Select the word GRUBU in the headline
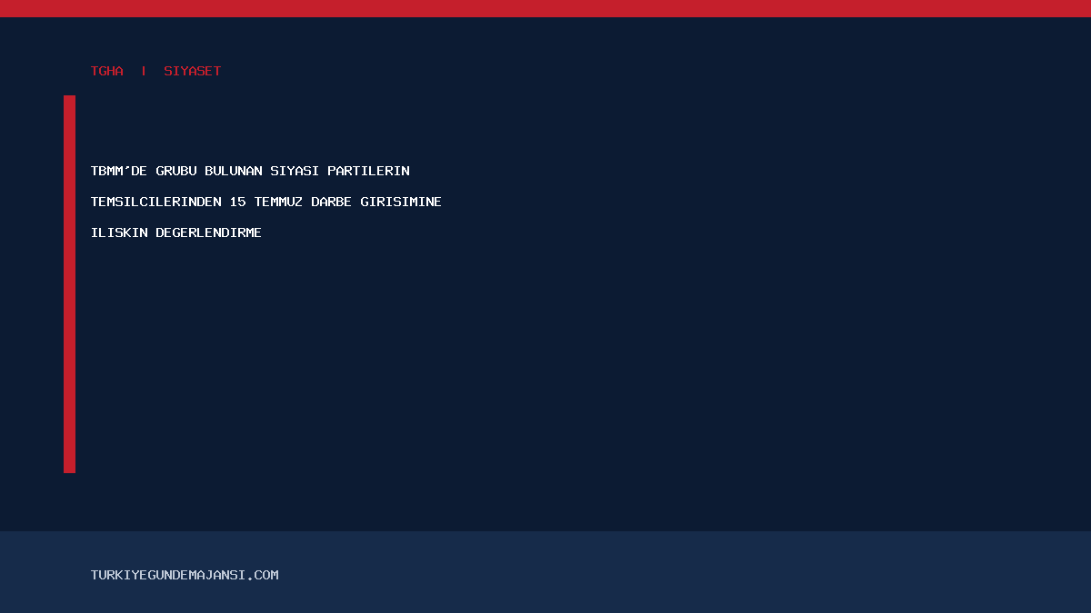 pos(176,171)
